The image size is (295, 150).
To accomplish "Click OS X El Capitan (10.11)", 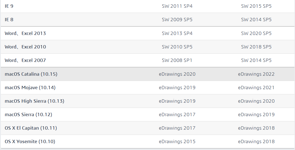I will [31, 128].
